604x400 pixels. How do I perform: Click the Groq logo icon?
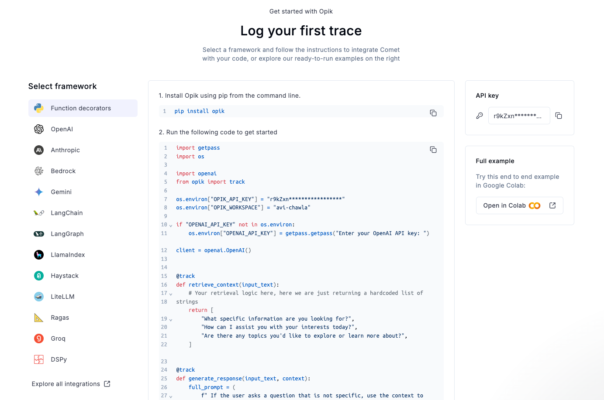39,338
